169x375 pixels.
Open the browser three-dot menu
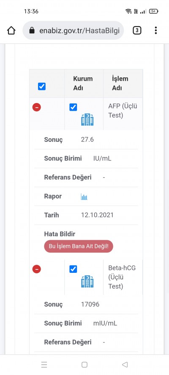click(x=156, y=30)
